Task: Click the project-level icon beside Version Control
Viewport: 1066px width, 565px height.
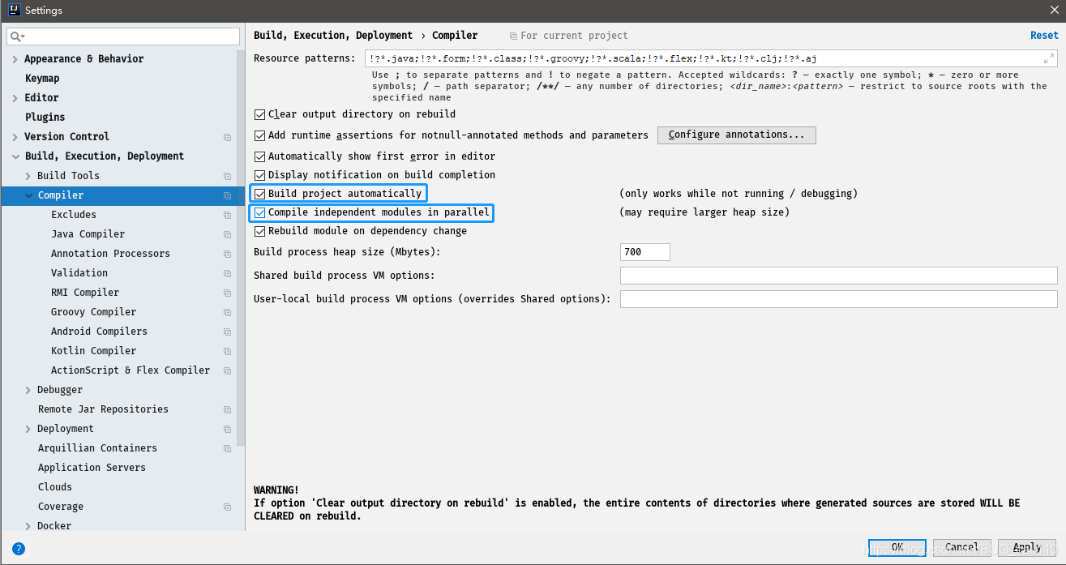Action: coord(226,136)
